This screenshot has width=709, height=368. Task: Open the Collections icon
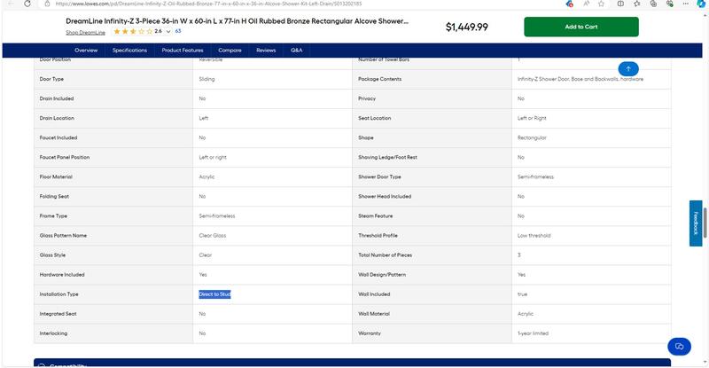tap(653, 4)
